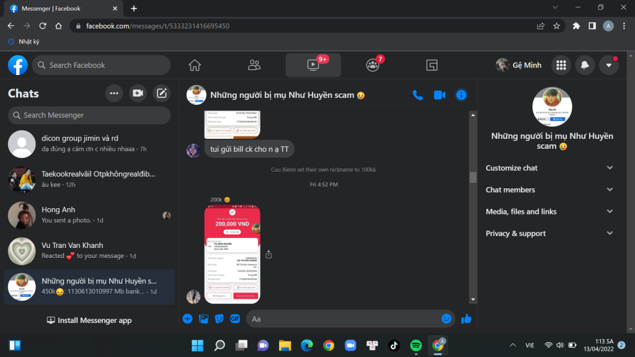The width and height of the screenshot is (635, 357).
Task: Create a new video room
Action: tap(138, 94)
